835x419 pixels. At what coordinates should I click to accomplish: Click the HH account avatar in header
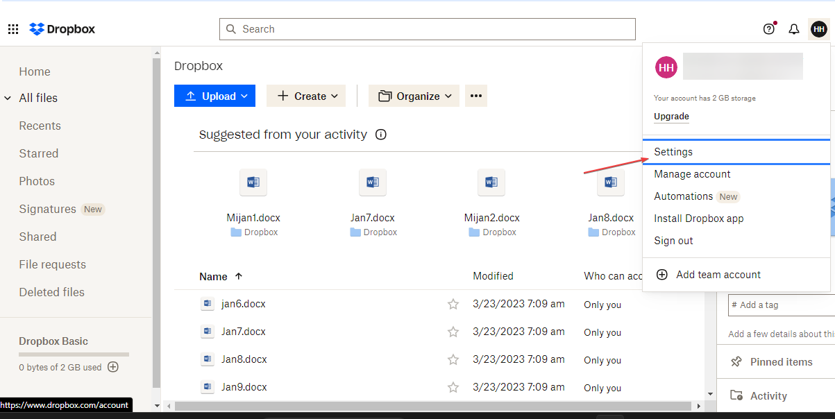819,29
